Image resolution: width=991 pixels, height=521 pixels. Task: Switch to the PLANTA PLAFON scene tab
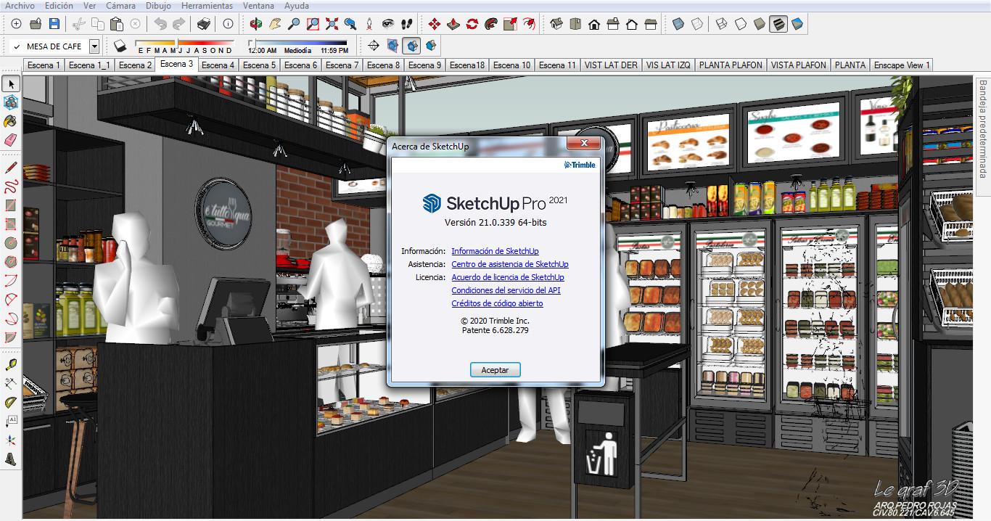[731, 65]
